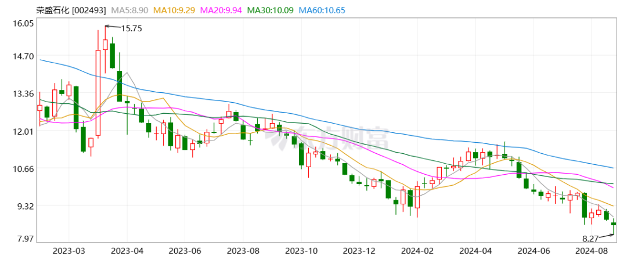
Task: Select the MA5:8.90 indicator label
Action: pyautogui.click(x=129, y=11)
